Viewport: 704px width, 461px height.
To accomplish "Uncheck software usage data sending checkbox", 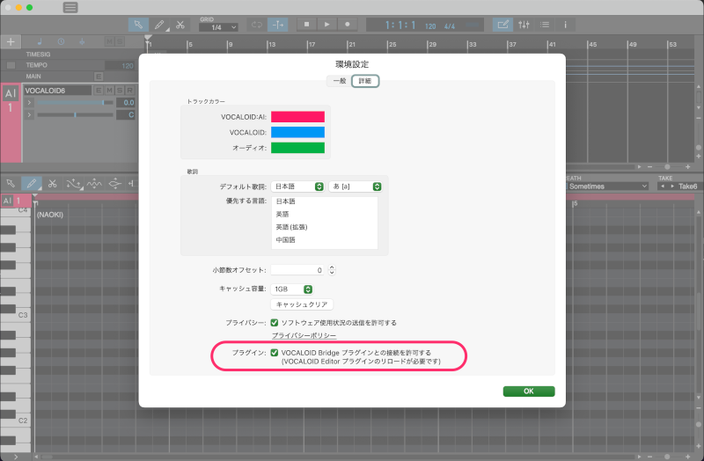I will [x=275, y=323].
